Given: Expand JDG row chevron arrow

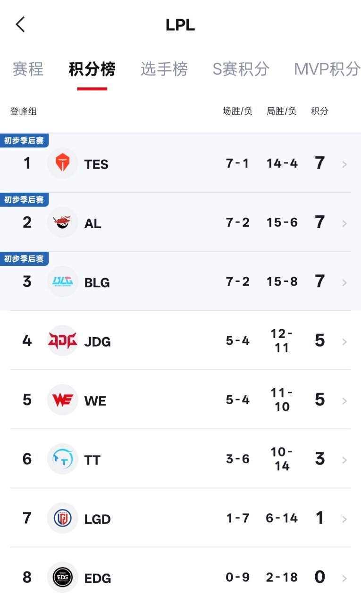Looking at the screenshot, I should click(344, 342).
